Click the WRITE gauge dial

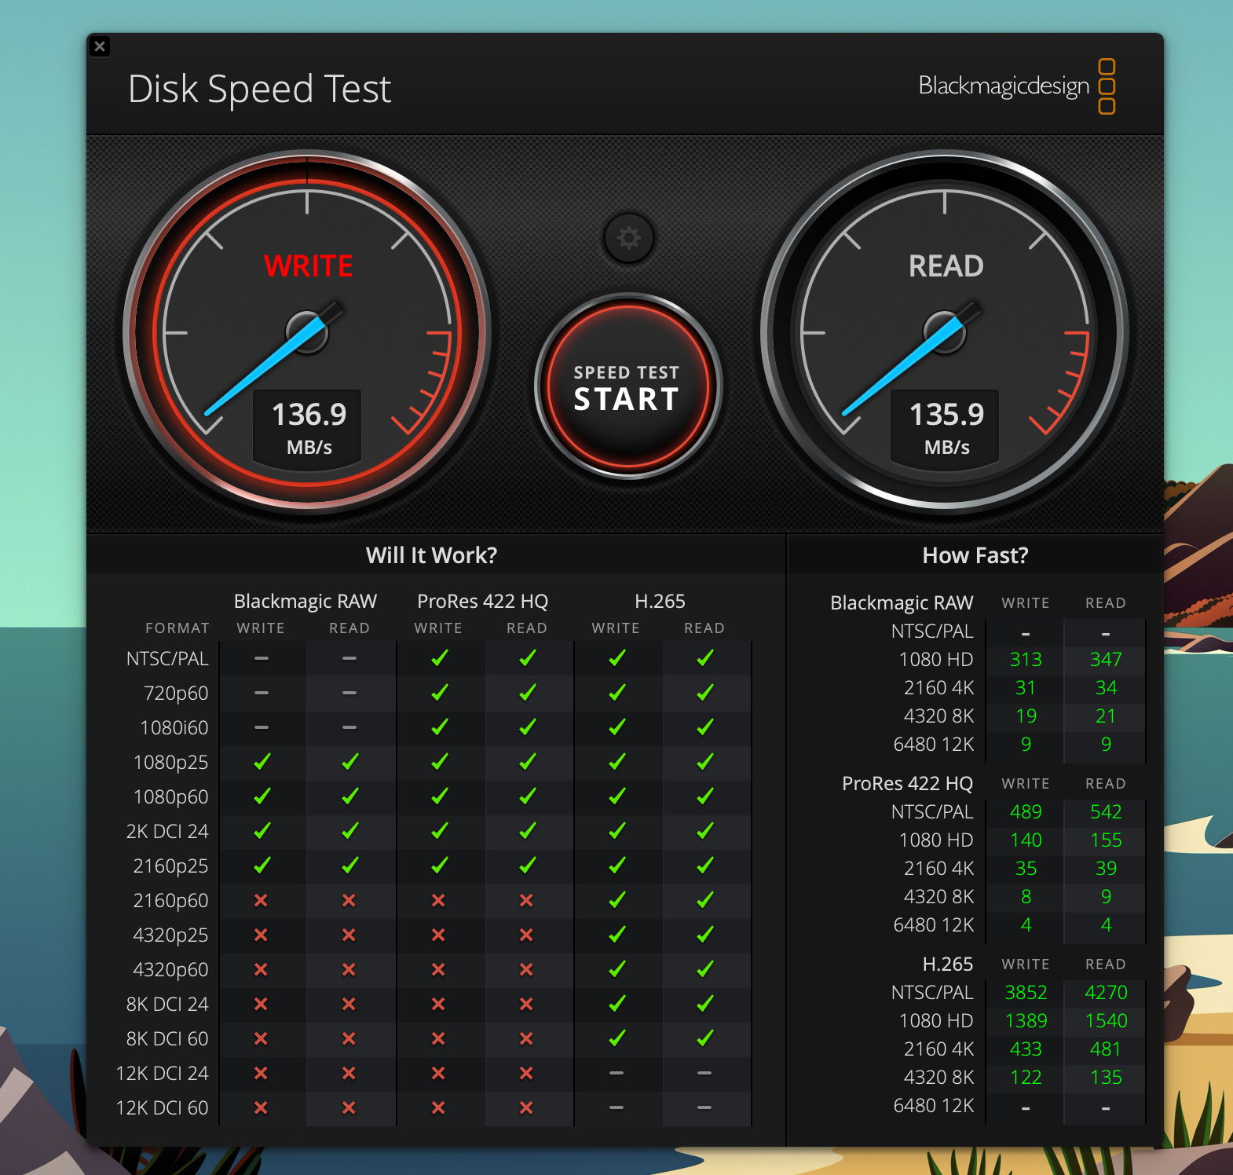click(307, 332)
